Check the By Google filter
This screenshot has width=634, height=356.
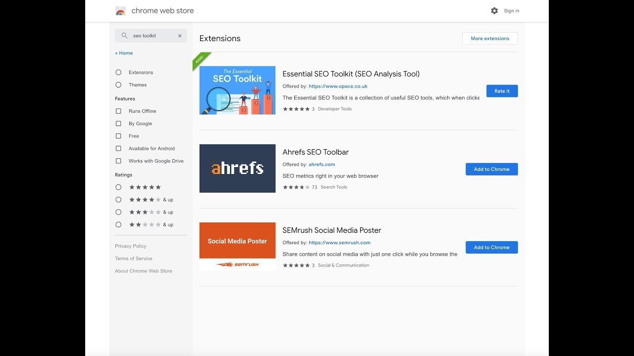(118, 124)
